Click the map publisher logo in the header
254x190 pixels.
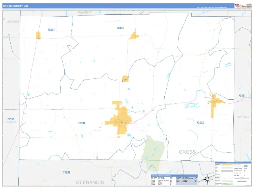pyautogui.click(x=241, y=6)
